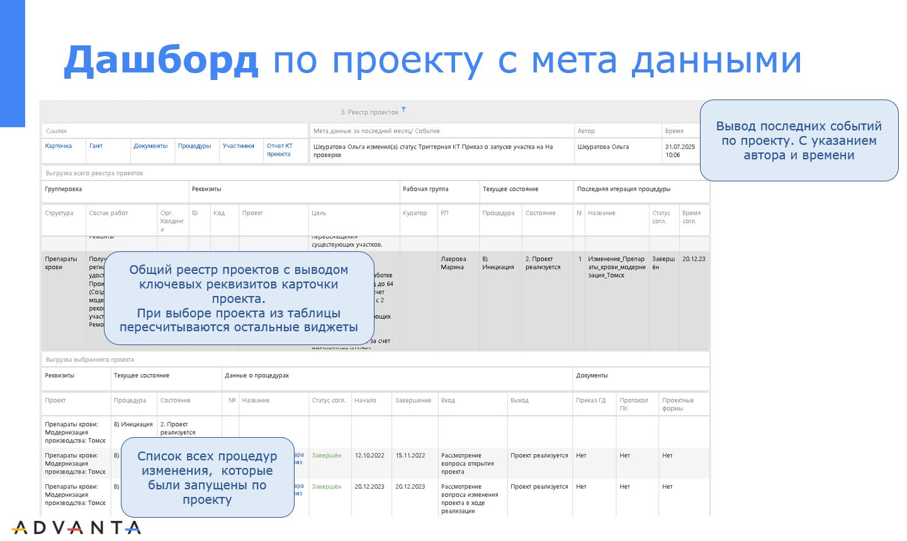Click the filter icon beside Реестр проектов

[x=403, y=110]
